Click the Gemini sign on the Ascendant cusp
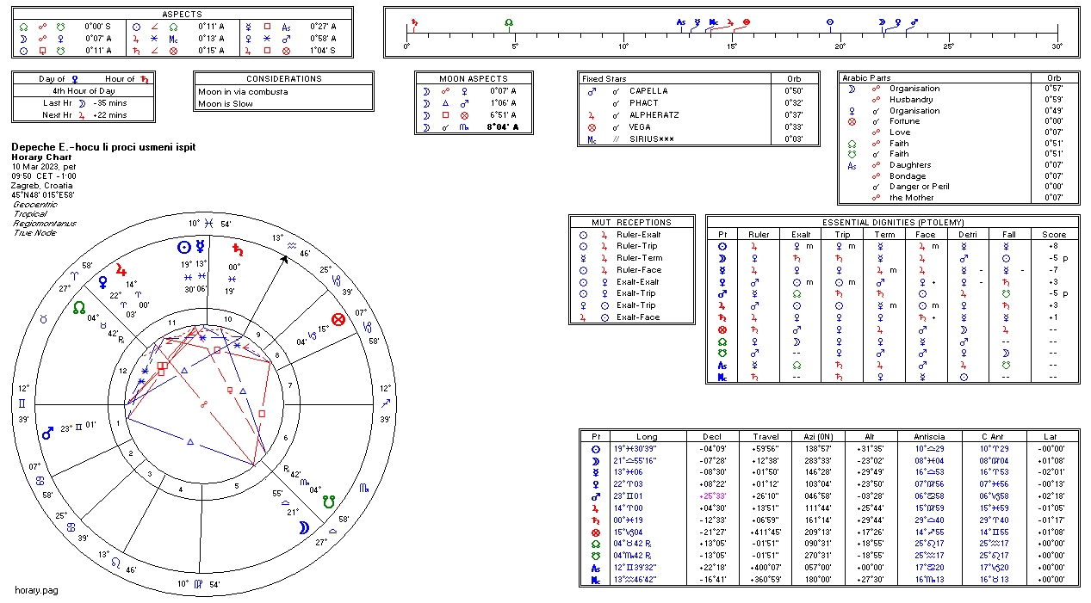Screen dimensions: 1091x603 coord(23,403)
